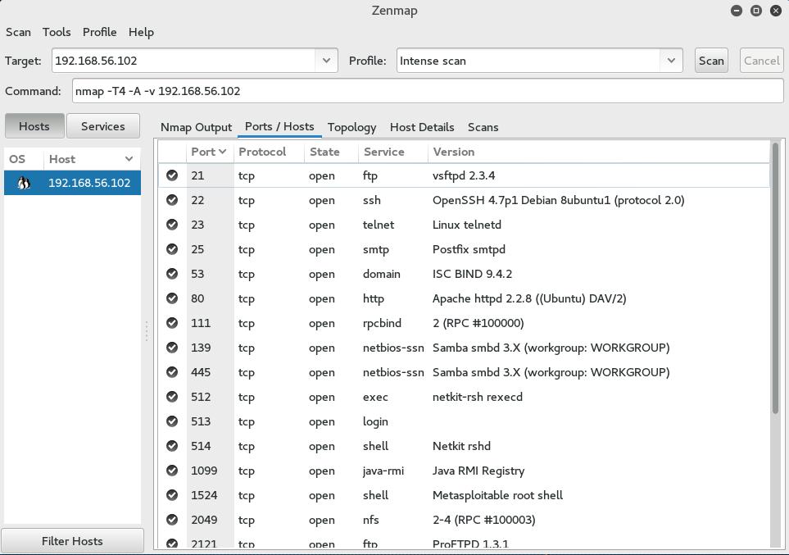Switch to the Host Details tab

[x=422, y=127]
